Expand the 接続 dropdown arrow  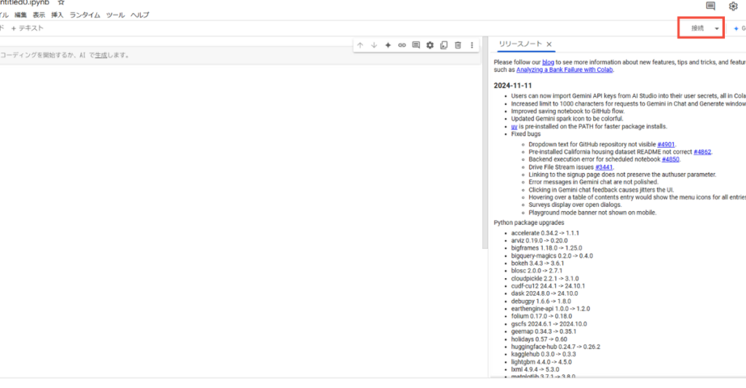[x=717, y=28]
